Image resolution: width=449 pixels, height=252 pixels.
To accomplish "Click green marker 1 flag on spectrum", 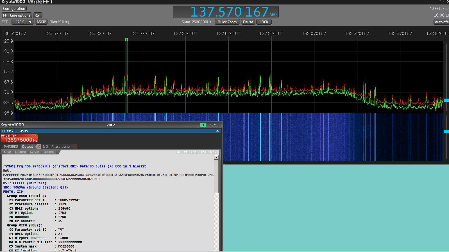I will 126,40.
